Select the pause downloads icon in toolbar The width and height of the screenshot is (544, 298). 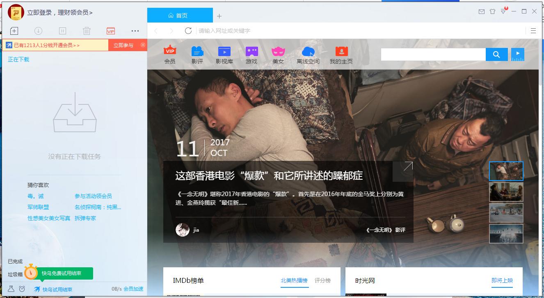(62, 31)
